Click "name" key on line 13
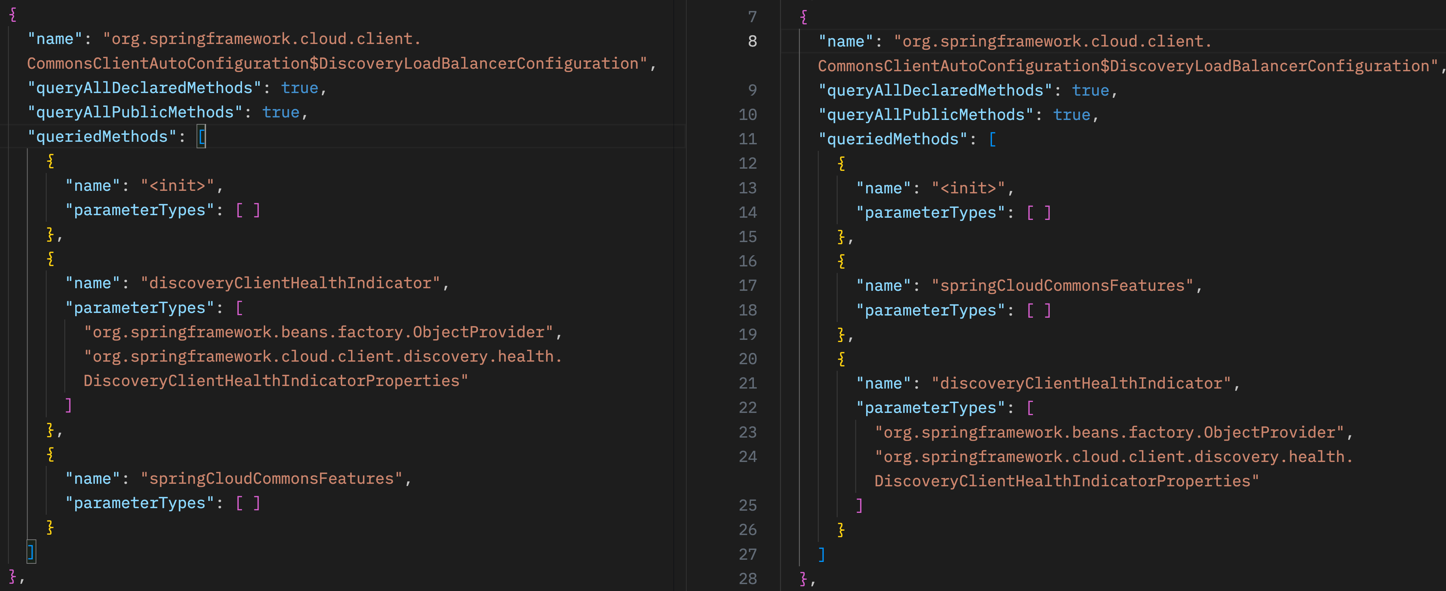The height and width of the screenshot is (591, 1446). (x=884, y=188)
